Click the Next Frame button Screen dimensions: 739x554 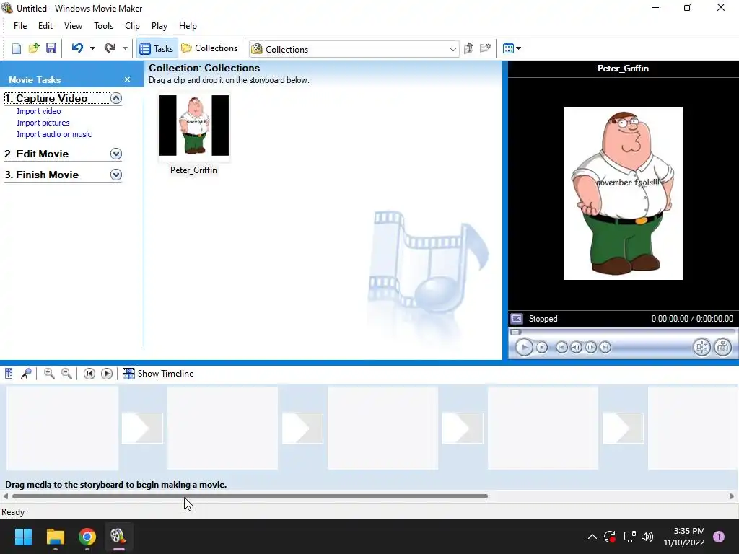(590, 347)
